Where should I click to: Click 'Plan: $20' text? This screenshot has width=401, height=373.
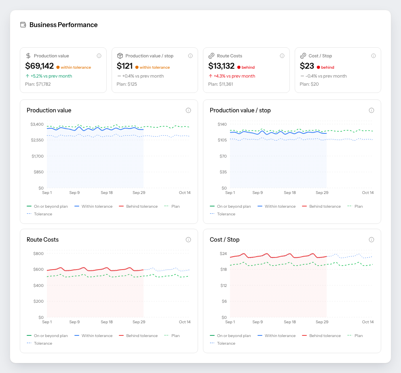pos(309,84)
